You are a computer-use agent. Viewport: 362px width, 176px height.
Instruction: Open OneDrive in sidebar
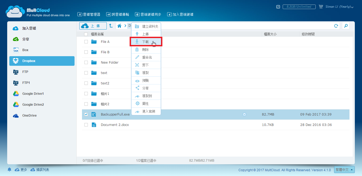tap(42, 116)
